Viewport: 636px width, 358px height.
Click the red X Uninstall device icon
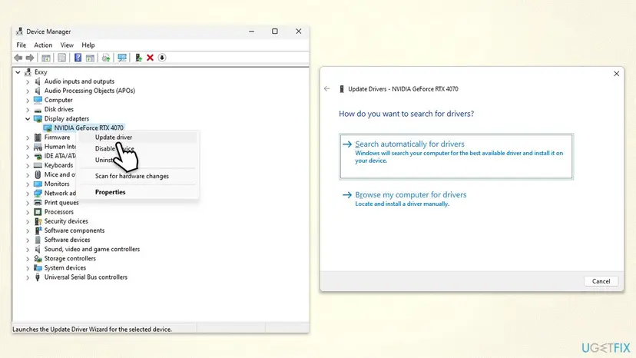point(150,58)
